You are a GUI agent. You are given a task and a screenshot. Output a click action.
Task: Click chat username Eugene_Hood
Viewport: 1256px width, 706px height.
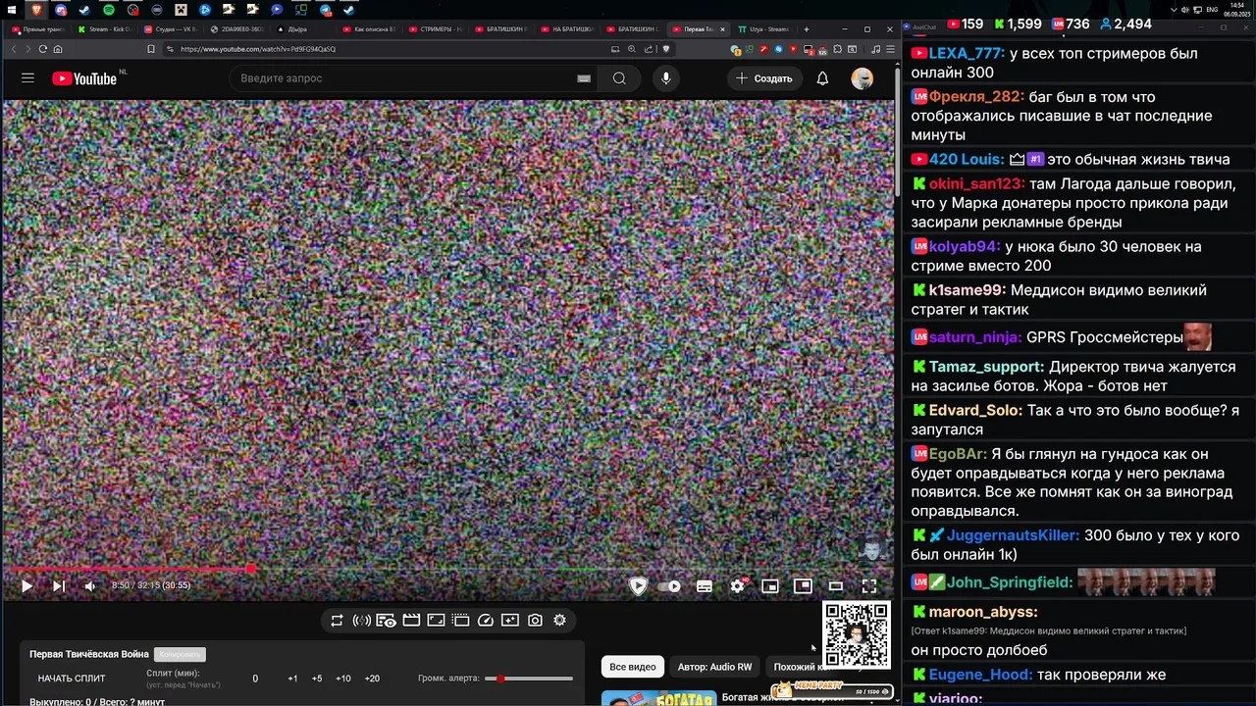(x=980, y=676)
